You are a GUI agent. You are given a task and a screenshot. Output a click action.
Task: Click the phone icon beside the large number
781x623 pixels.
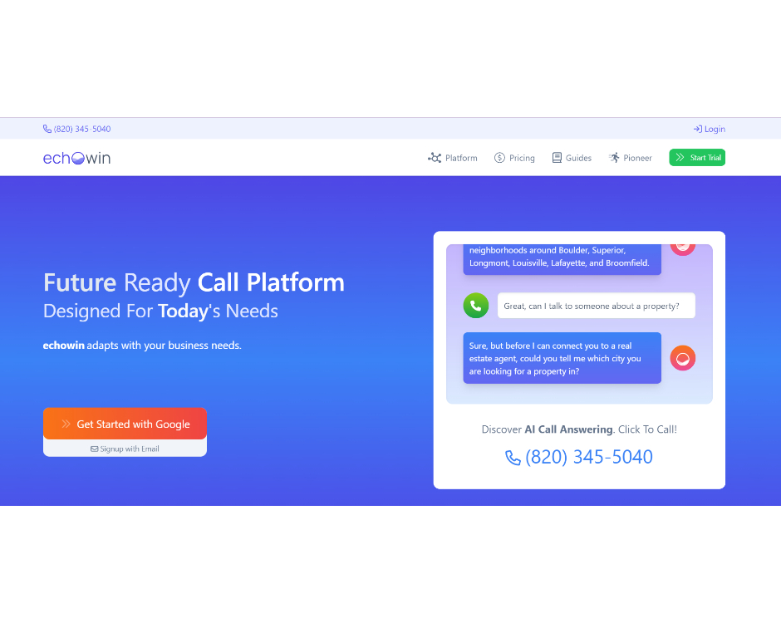(x=513, y=458)
